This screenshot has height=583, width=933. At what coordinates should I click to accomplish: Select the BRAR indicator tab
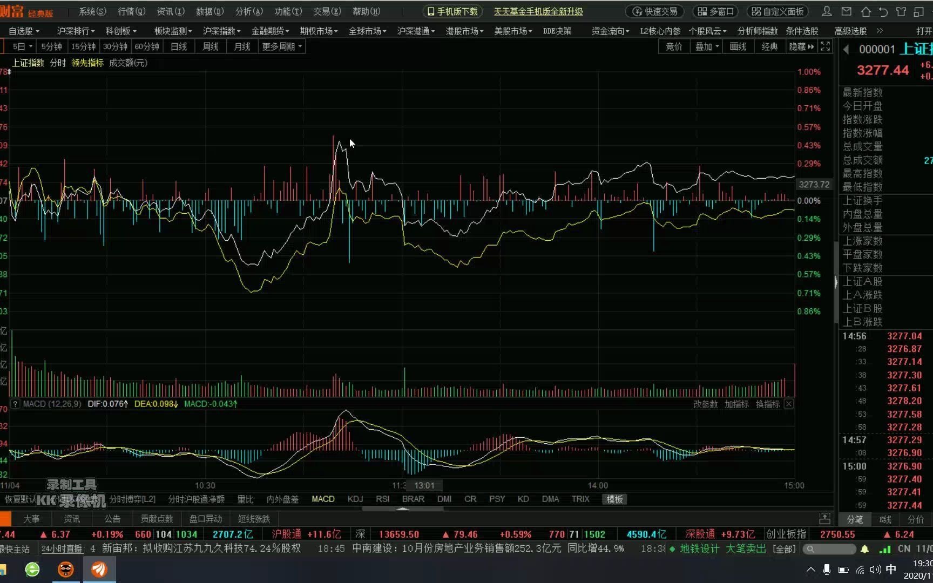413,499
